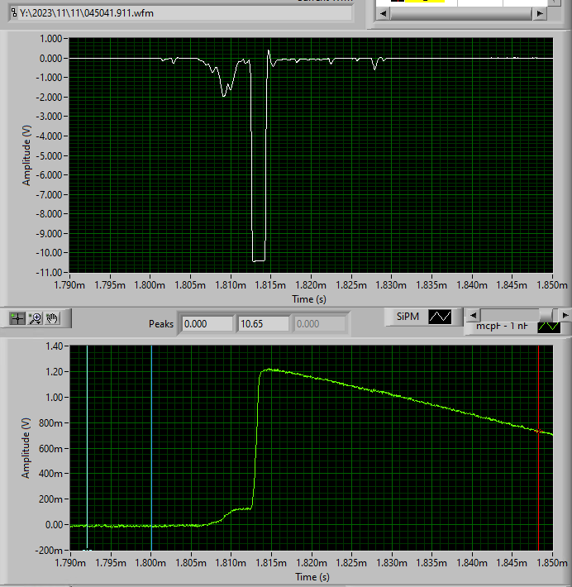This screenshot has height=587, width=572.
Task: Click upper graph x-axis end label 1.850m
Action: (552, 285)
